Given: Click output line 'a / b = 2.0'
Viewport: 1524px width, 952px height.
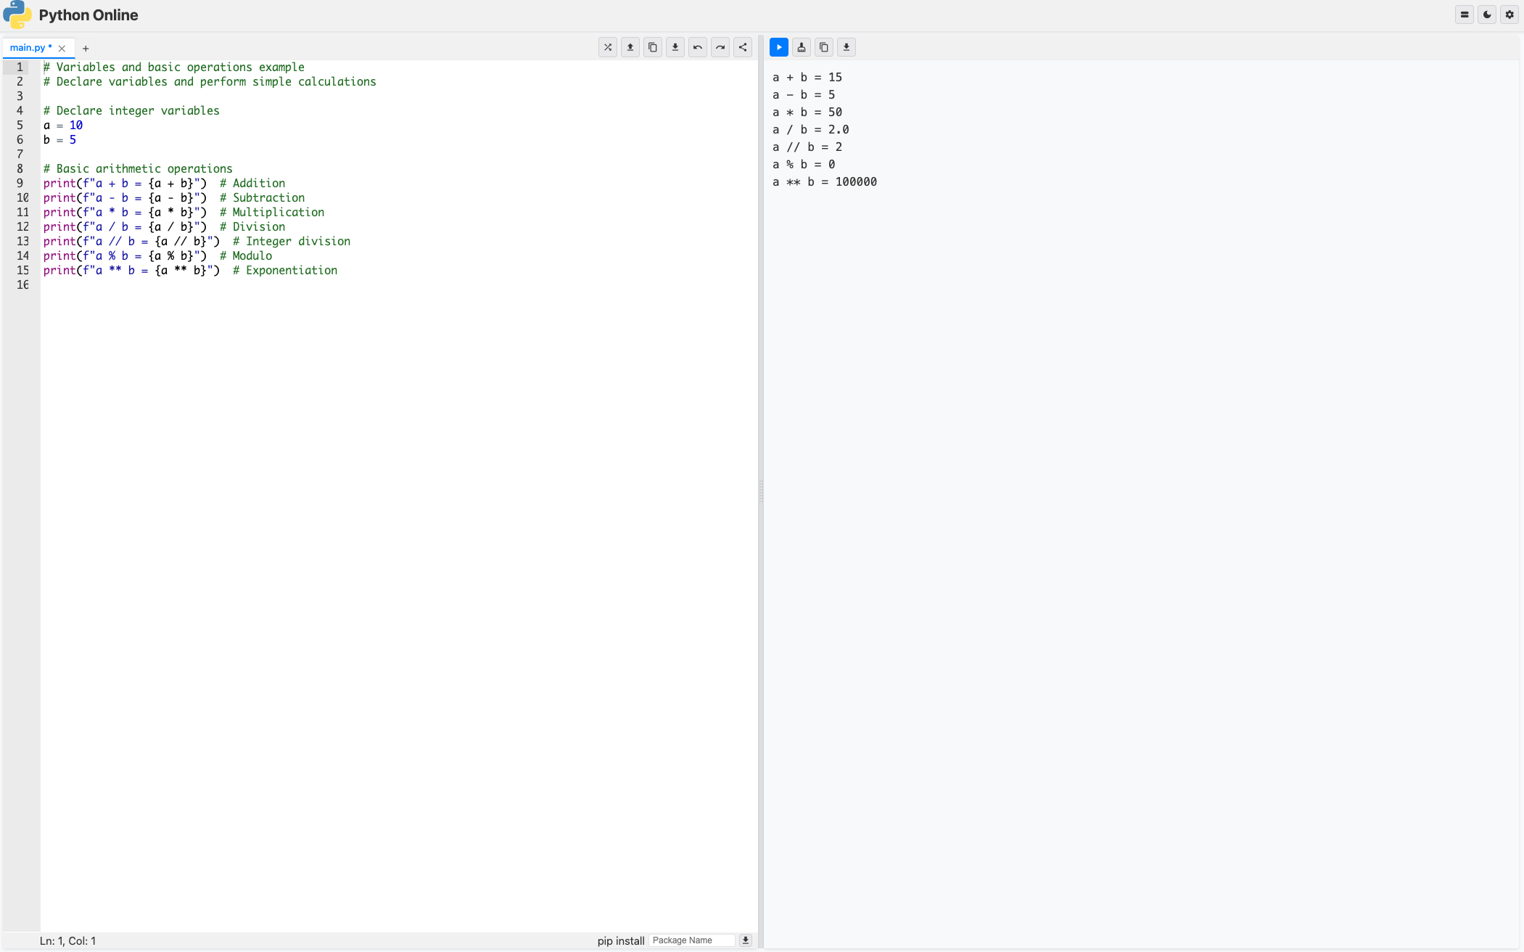Looking at the screenshot, I should (x=811, y=130).
